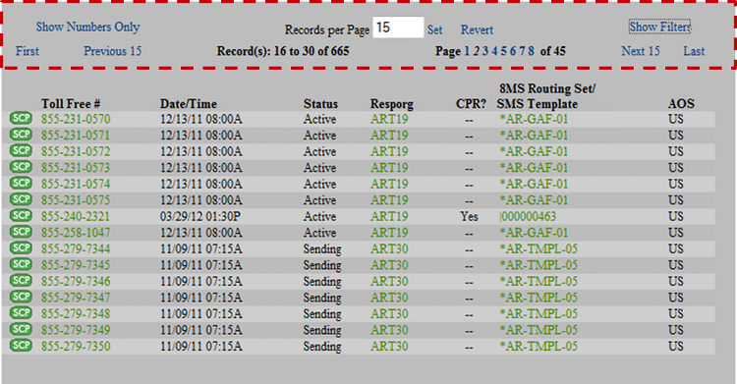Image resolution: width=737 pixels, height=384 pixels.
Task: Focus the Records per Page field
Action: [398, 27]
